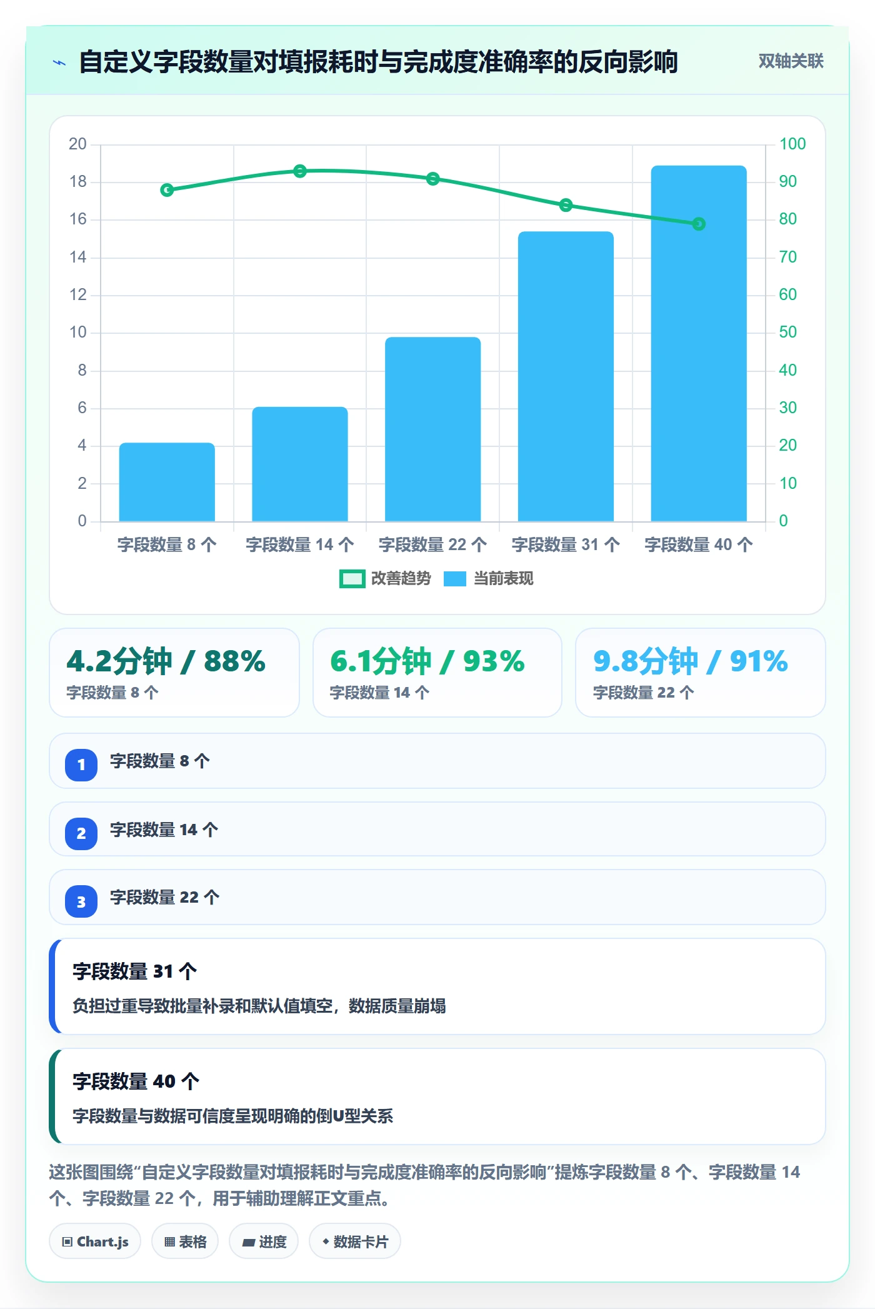Click the blue number 3 badge
The height and width of the screenshot is (1309, 875).
coord(81,901)
